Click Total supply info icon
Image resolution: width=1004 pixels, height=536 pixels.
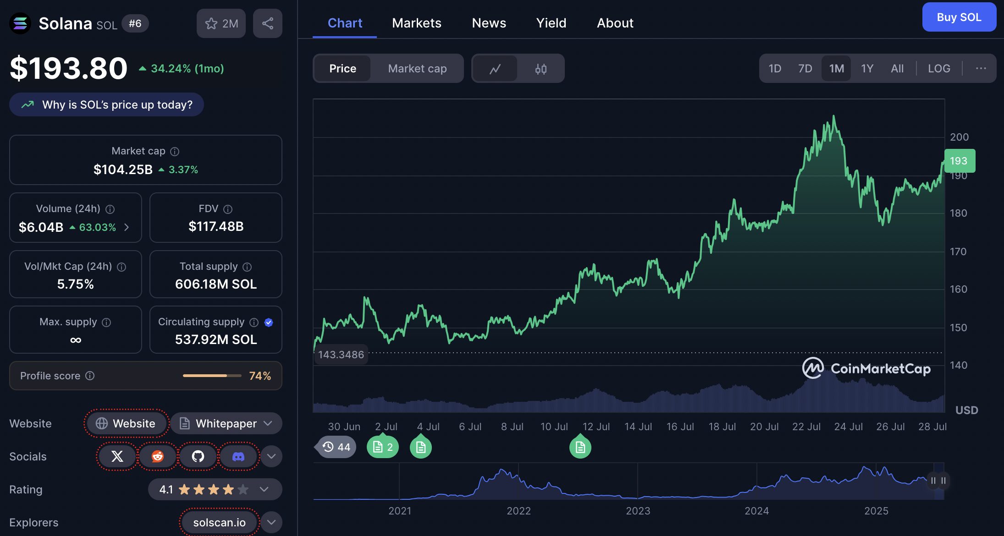coord(247,267)
